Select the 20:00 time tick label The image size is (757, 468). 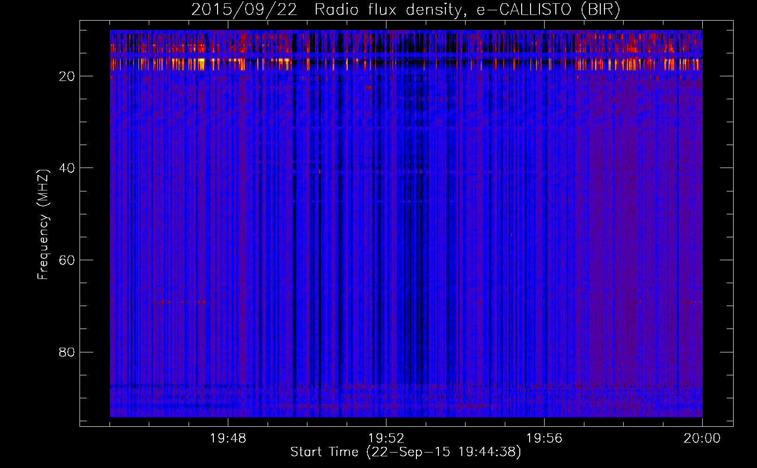702,439
